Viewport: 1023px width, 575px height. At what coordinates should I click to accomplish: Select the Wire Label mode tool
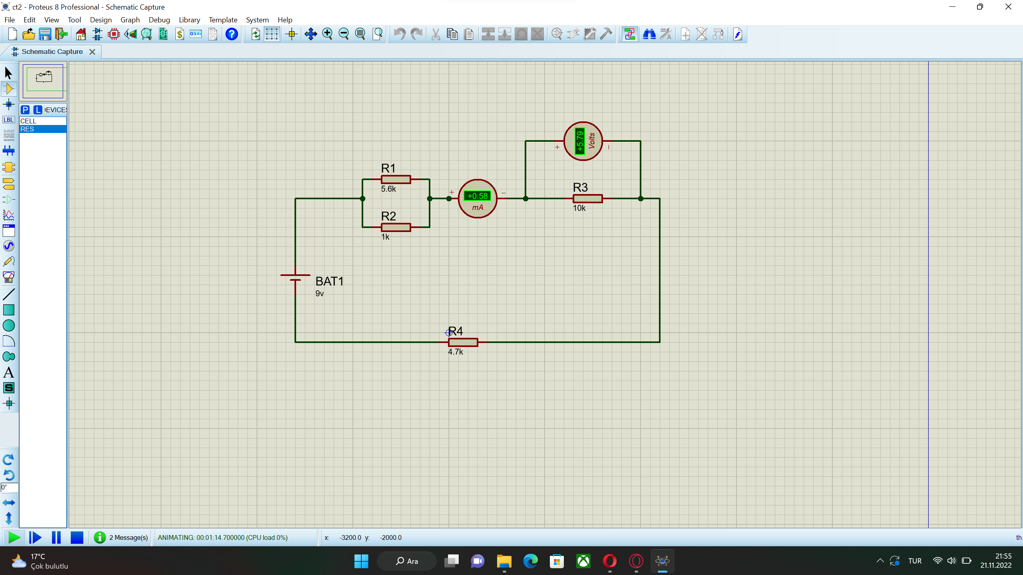[x=9, y=120]
